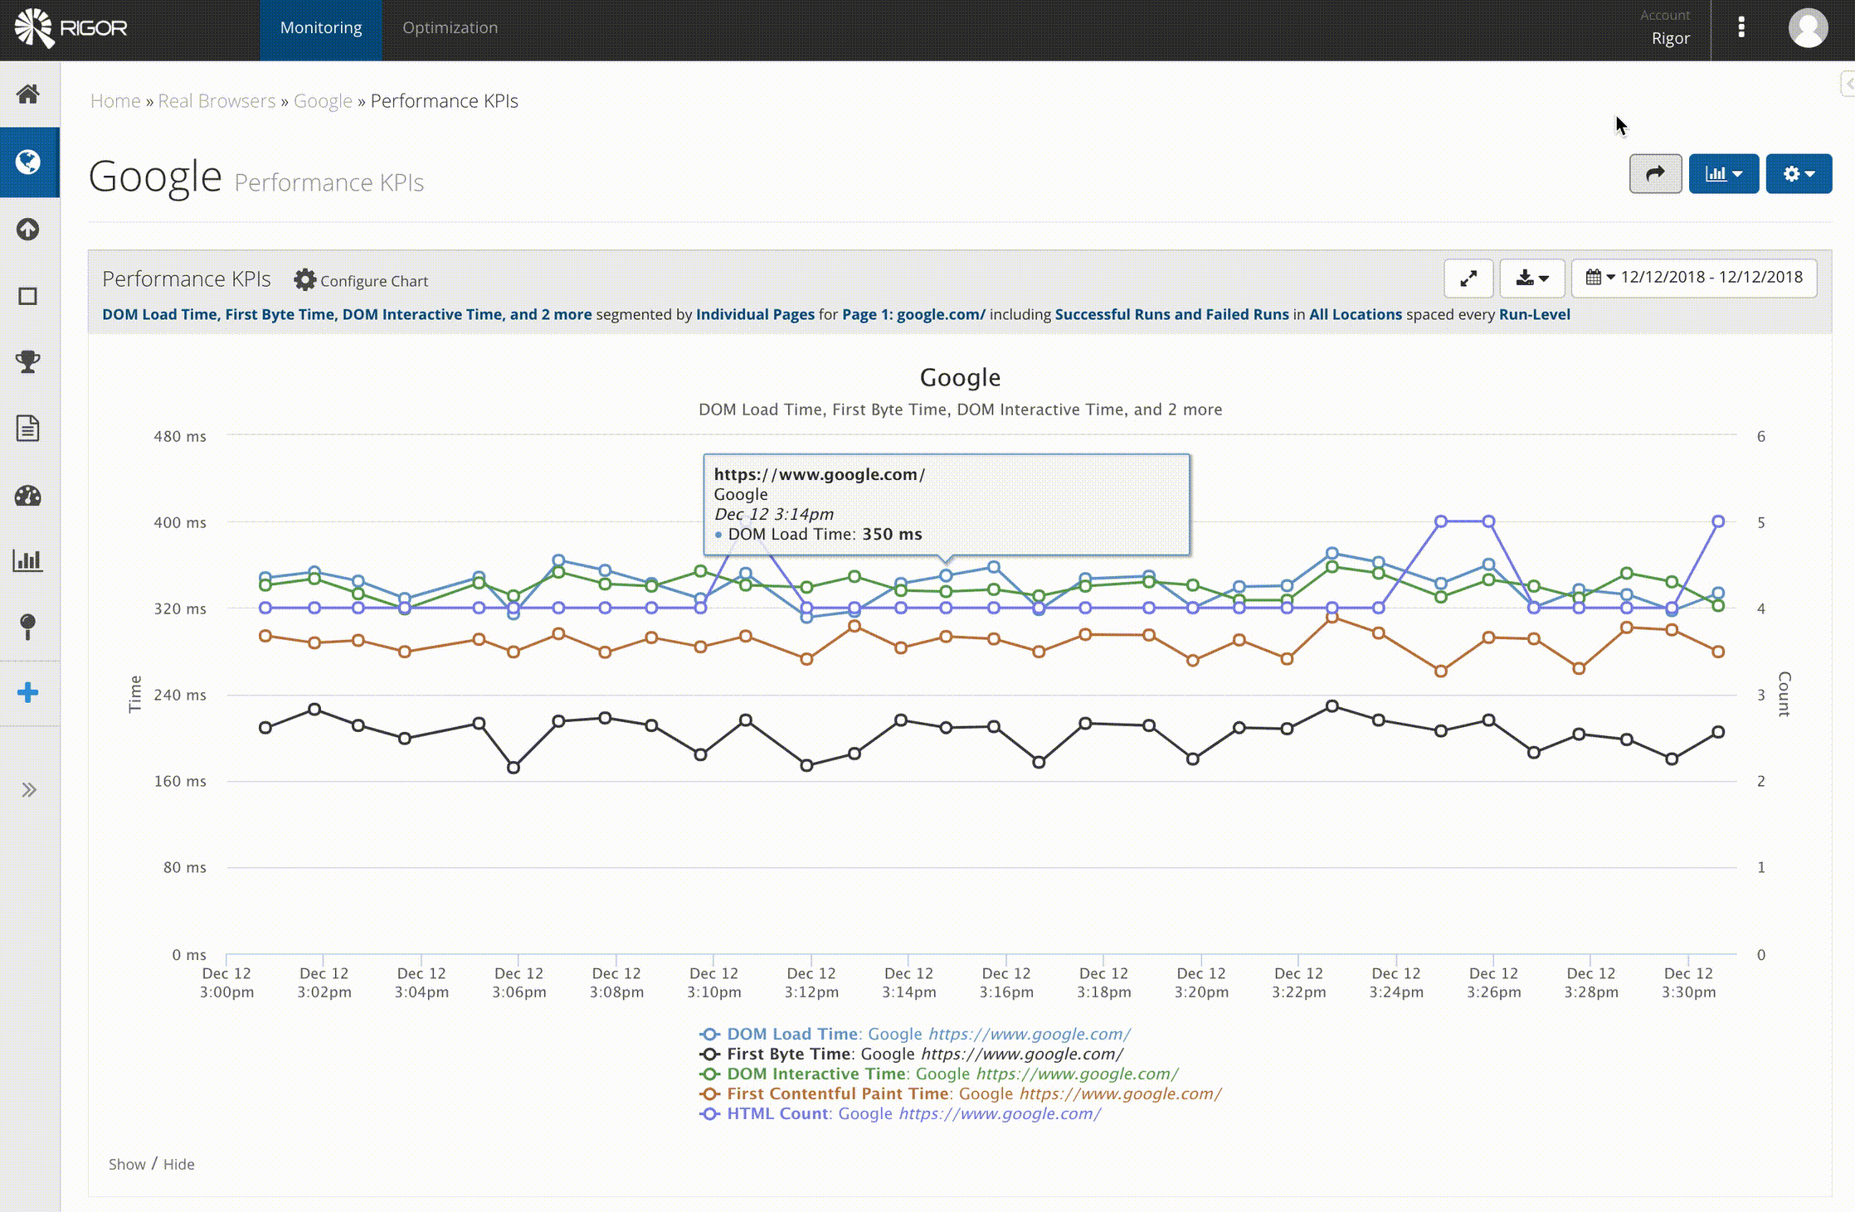Switch to the Optimization tab

pyautogui.click(x=450, y=30)
